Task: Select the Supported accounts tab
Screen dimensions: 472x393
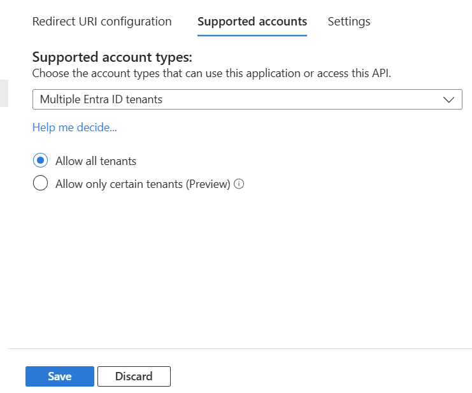Action: tap(252, 22)
